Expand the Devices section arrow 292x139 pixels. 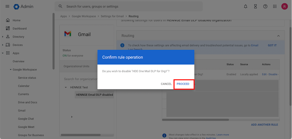pyautogui.click(x=3, y=45)
